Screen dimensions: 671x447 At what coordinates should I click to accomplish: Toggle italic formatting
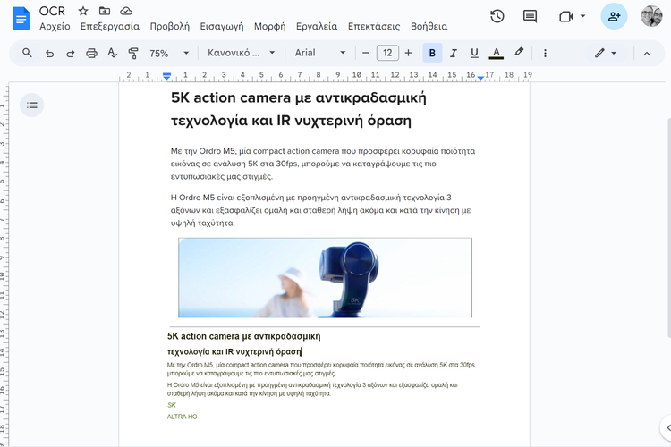click(x=454, y=53)
